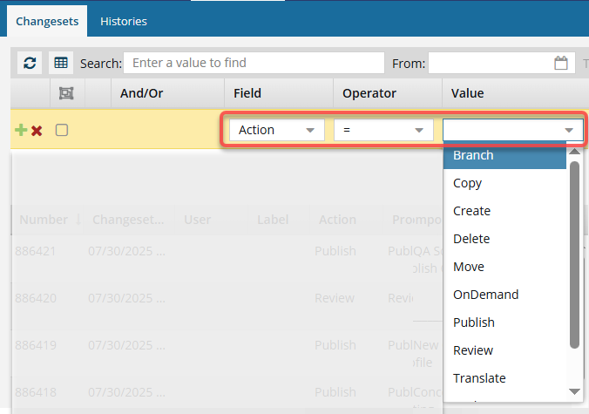
Task: Pick OnDemand from the value list
Action: (x=485, y=295)
